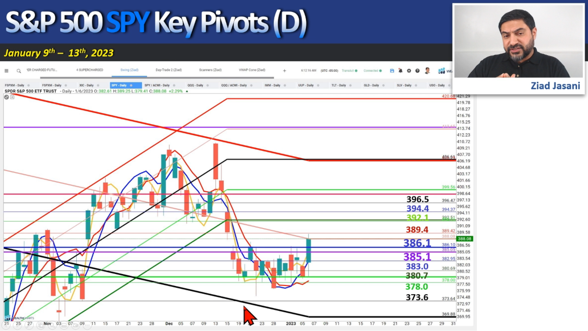This screenshot has width=588, height=331.
Task: Click the 380.7 pivot label
Action: click(417, 276)
